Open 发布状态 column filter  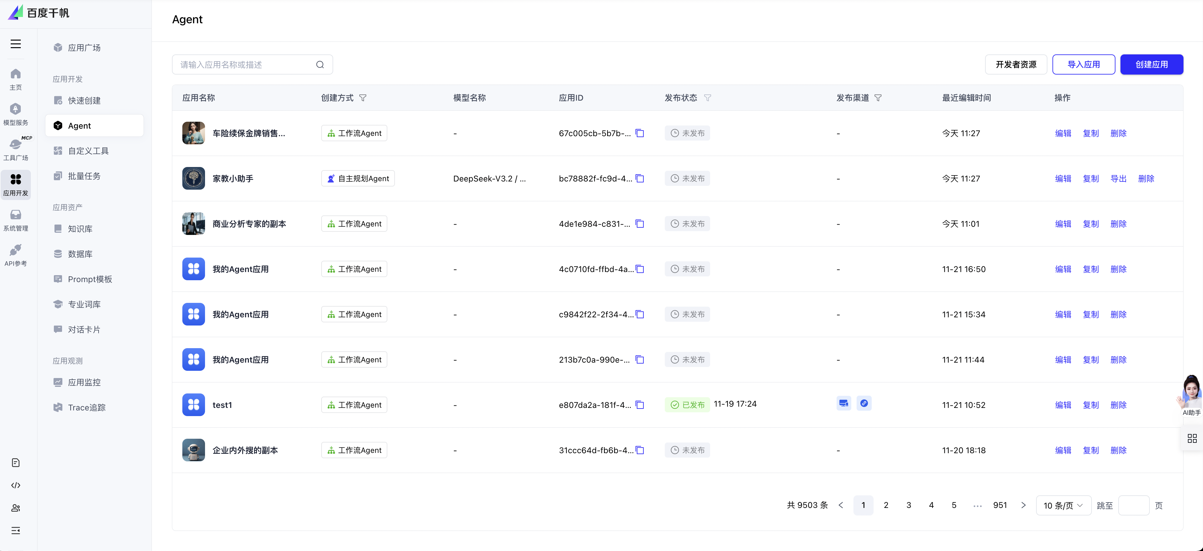pyautogui.click(x=708, y=98)
